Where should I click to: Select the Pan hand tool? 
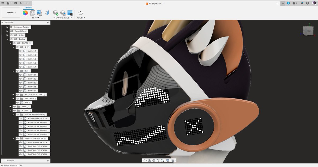[x=154, y=160]
